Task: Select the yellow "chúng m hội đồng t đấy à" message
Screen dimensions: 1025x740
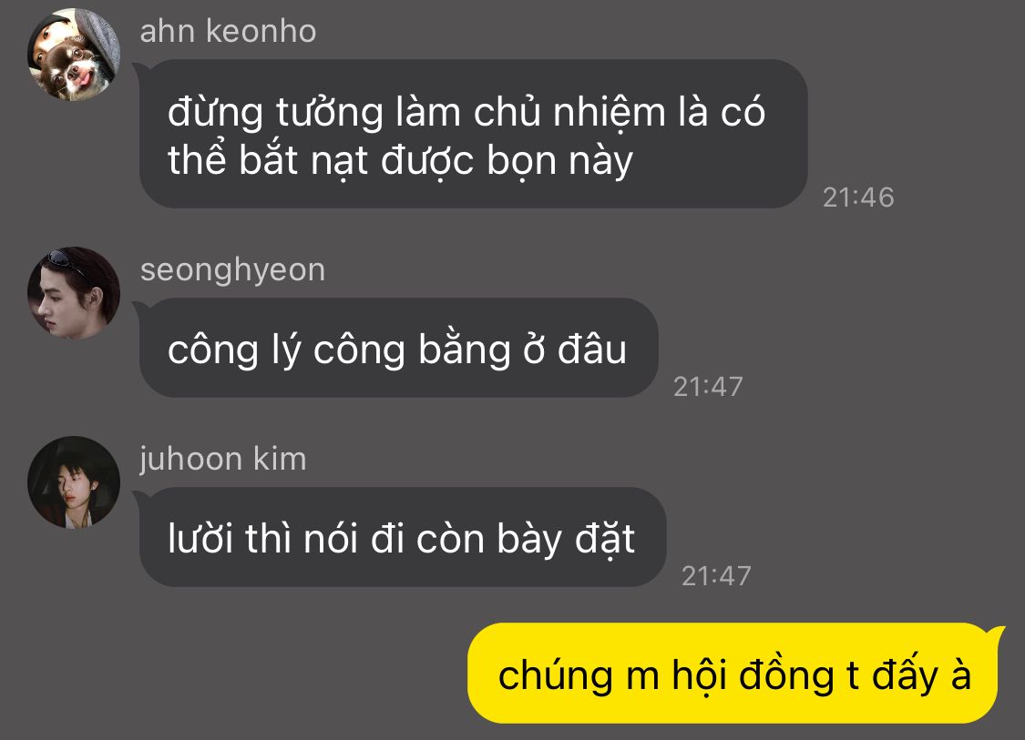Action: click(733, 674)
